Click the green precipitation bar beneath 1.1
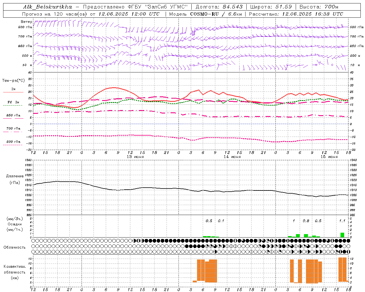365x292 pixels. click(x=342, y=235)
